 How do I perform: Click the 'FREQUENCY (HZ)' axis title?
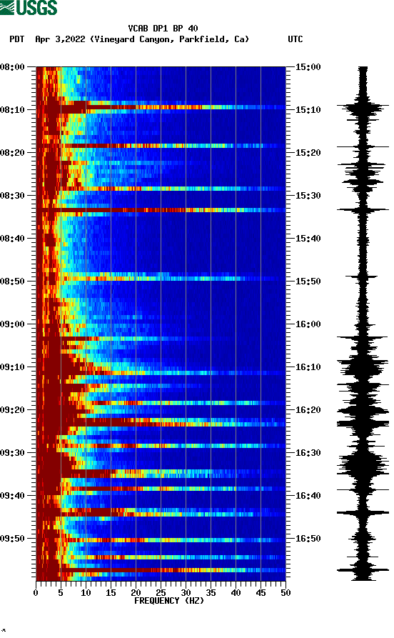(x=168, y=601)
